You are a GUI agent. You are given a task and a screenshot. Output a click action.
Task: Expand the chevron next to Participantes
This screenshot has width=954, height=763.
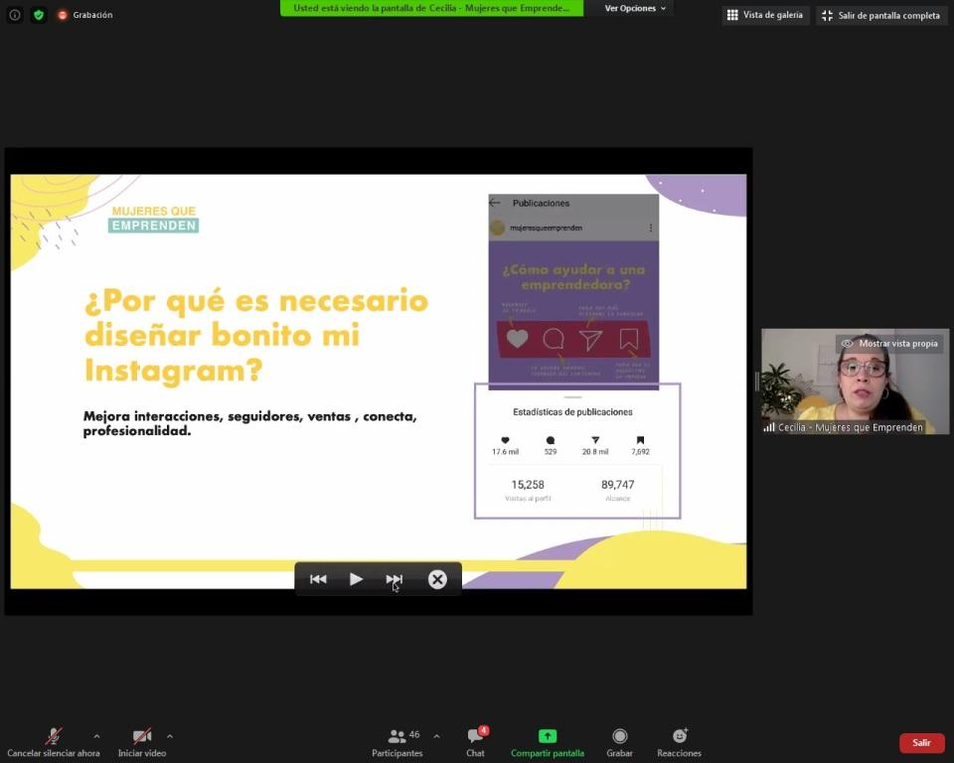[437, 736]
